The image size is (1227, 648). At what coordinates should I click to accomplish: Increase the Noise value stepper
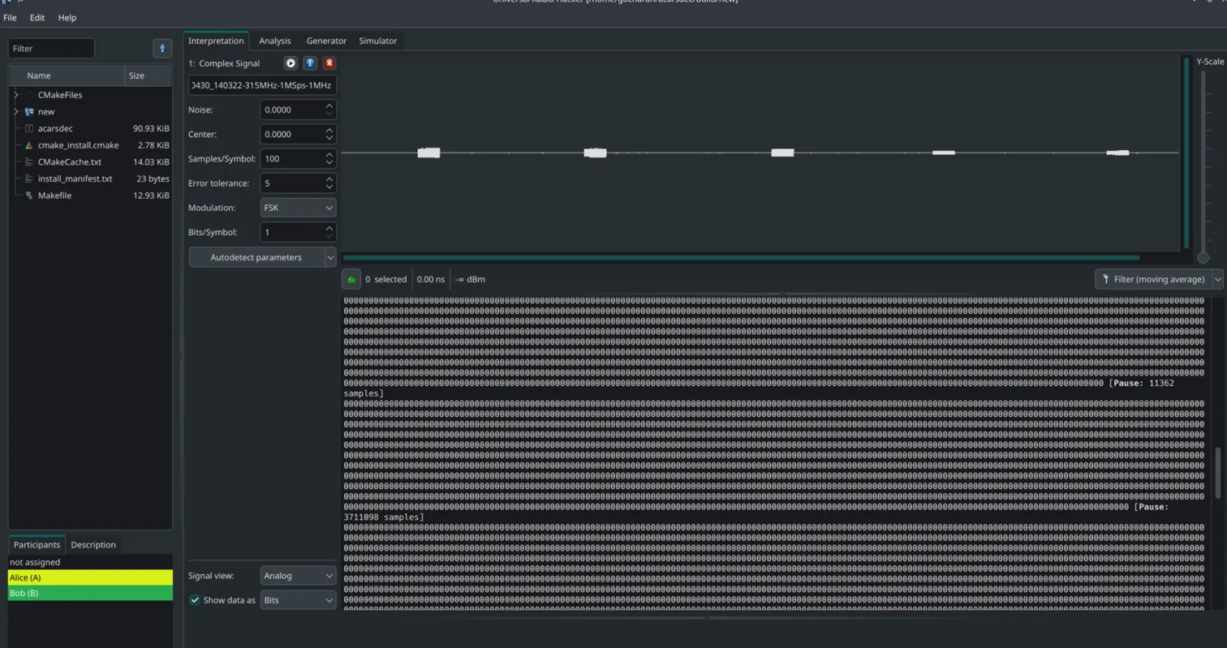pyautogui.click(x=329, y=105)
